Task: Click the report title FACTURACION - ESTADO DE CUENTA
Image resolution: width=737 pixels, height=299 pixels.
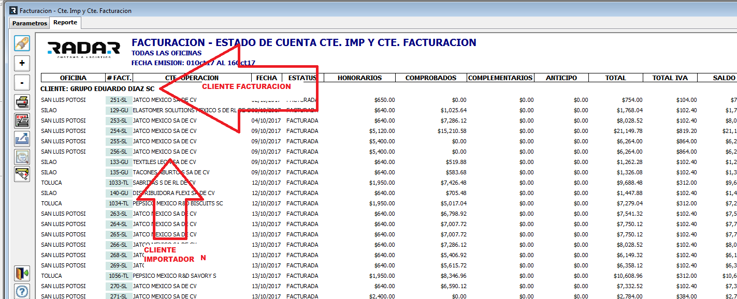Action: point(304,42)
